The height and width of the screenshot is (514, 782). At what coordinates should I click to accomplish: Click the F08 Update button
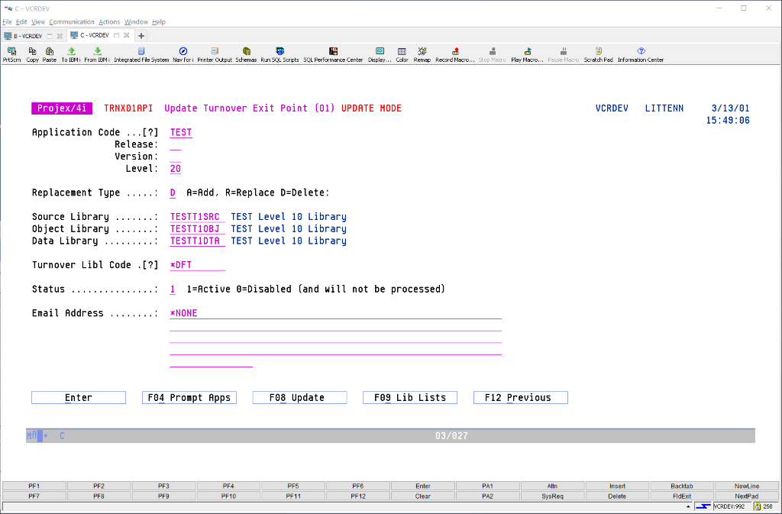299,397
